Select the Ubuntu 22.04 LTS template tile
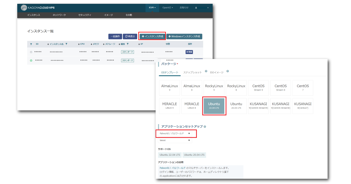The width and height of the screenshot is (351, 184). tap(214, 106)
